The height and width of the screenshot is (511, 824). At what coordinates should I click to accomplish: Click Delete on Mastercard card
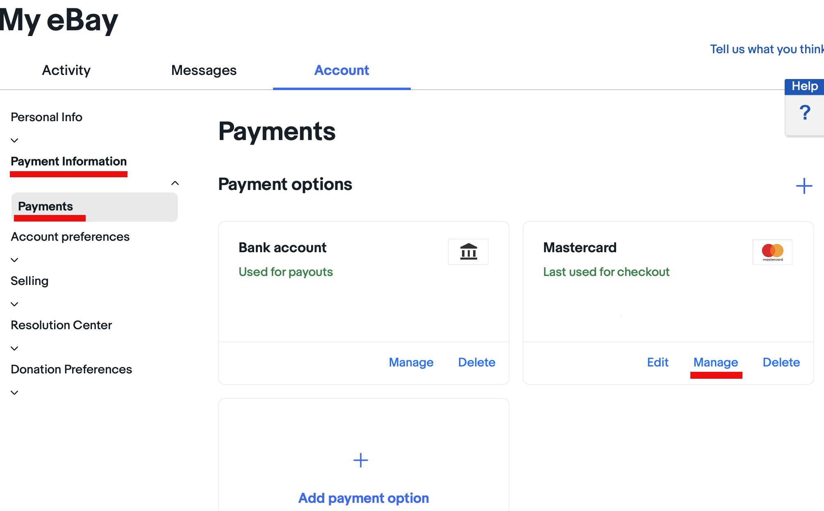(x=781, y=362)
